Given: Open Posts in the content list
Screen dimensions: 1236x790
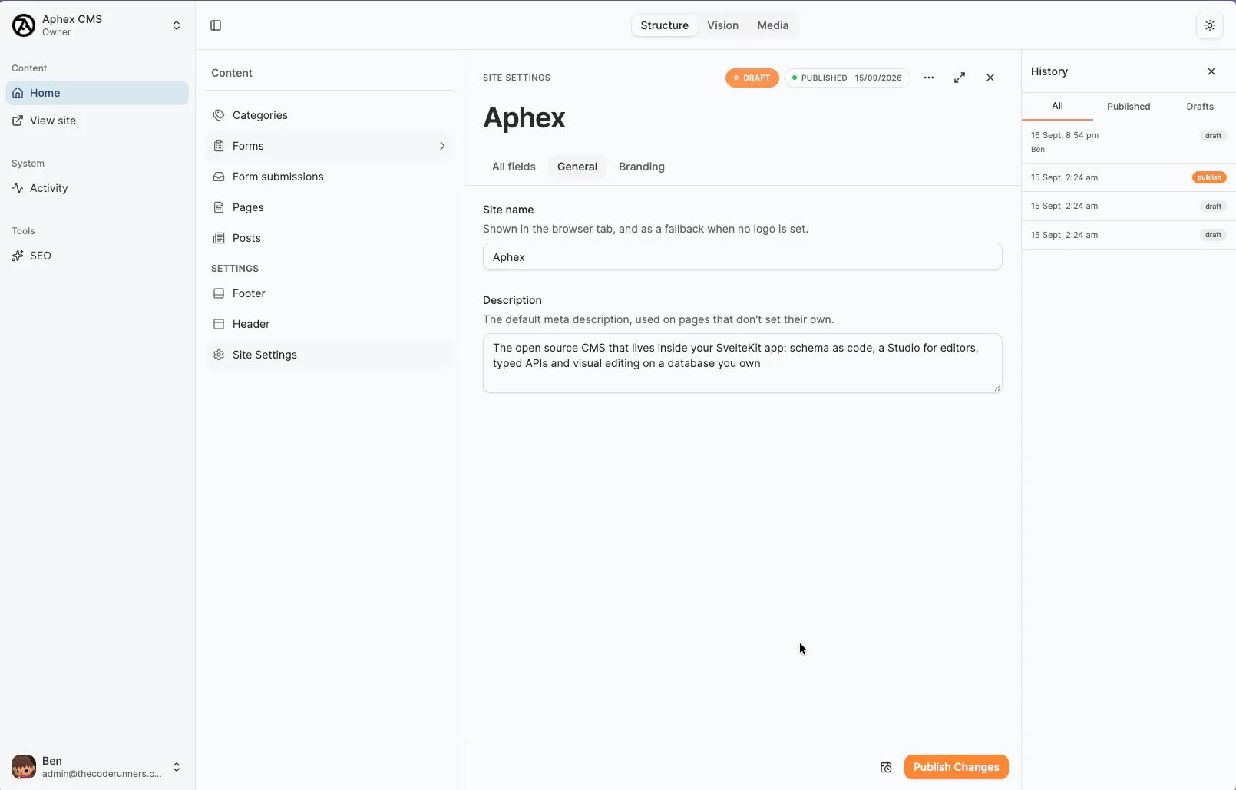Looking at the screenshot, I should [x=329, y=238].
